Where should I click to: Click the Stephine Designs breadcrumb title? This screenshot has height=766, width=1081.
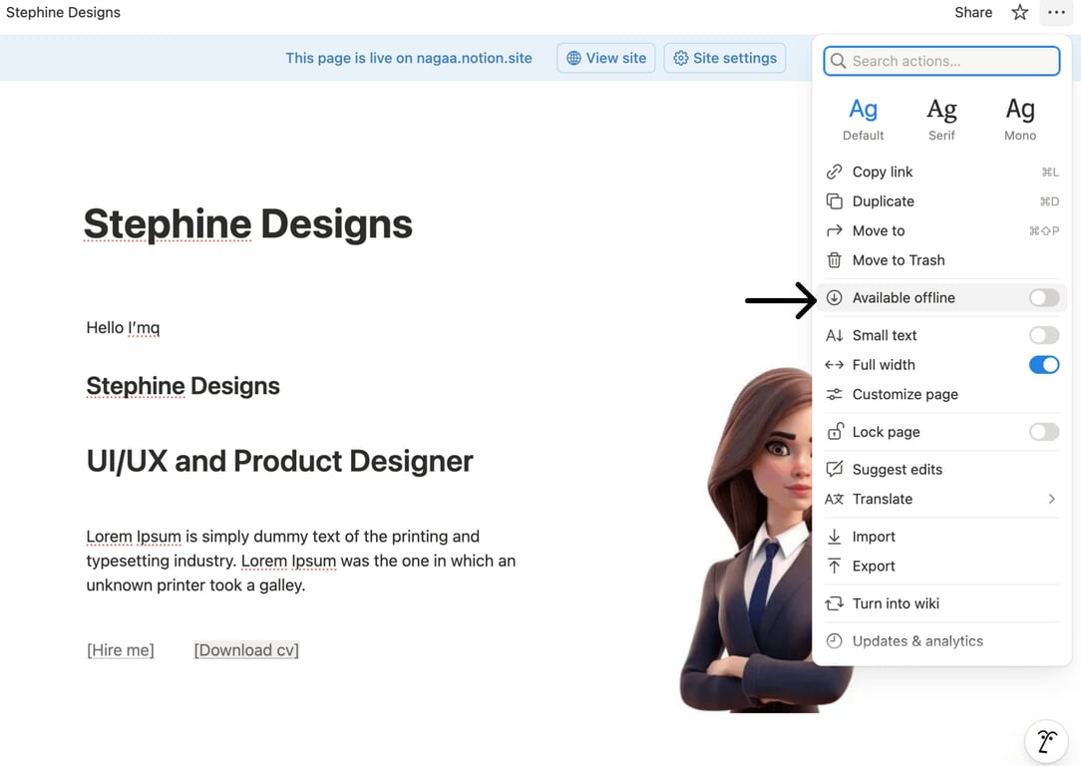(x=63, y=12)
